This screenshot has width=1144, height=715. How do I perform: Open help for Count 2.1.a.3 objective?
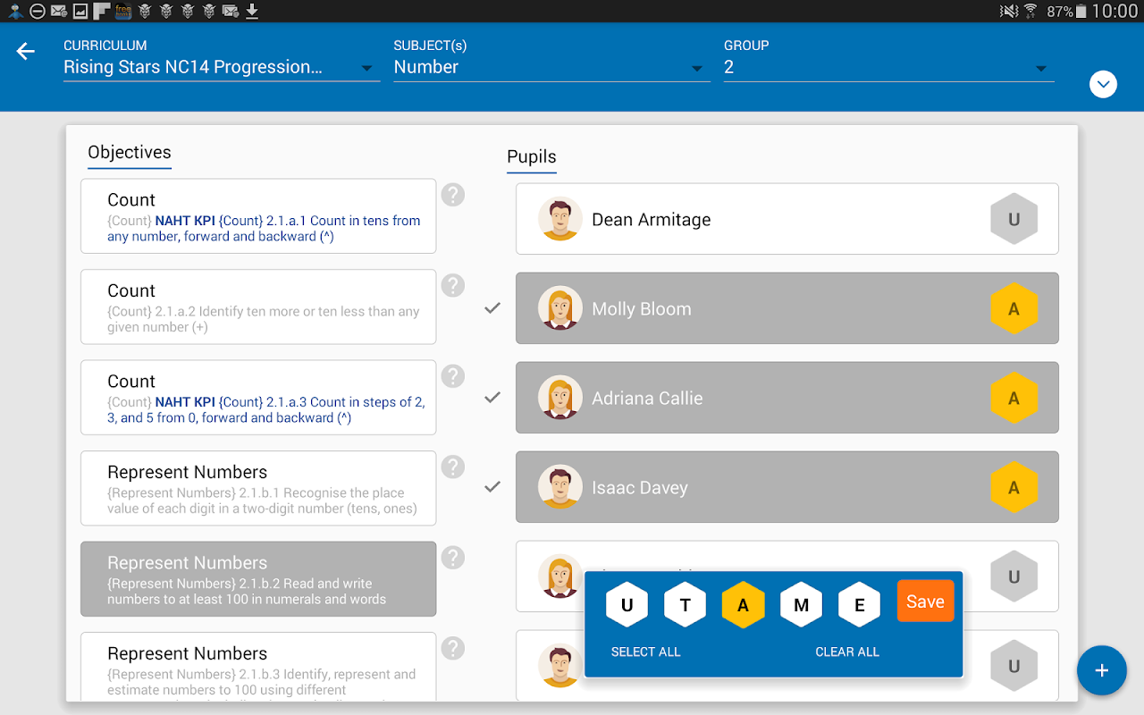click(453, 376)
